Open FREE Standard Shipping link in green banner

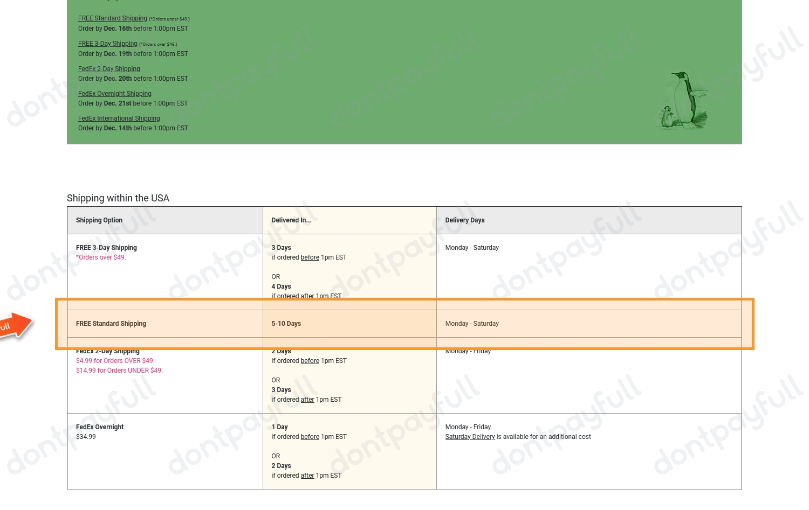(x=112, y=18)
